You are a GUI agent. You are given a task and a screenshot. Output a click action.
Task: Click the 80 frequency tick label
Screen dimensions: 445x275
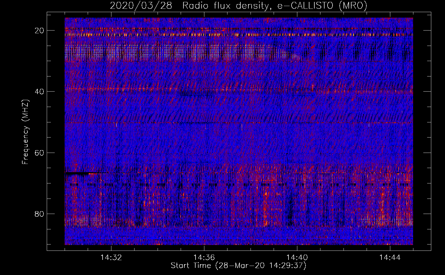pyautogui.click(x=40, y=214)
